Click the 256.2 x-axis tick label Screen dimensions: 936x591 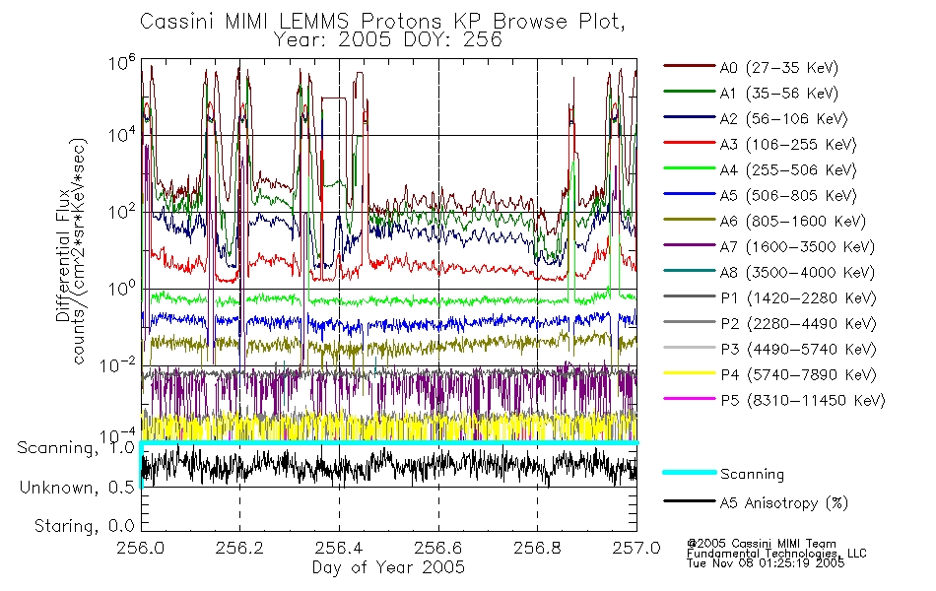point(239,548)
